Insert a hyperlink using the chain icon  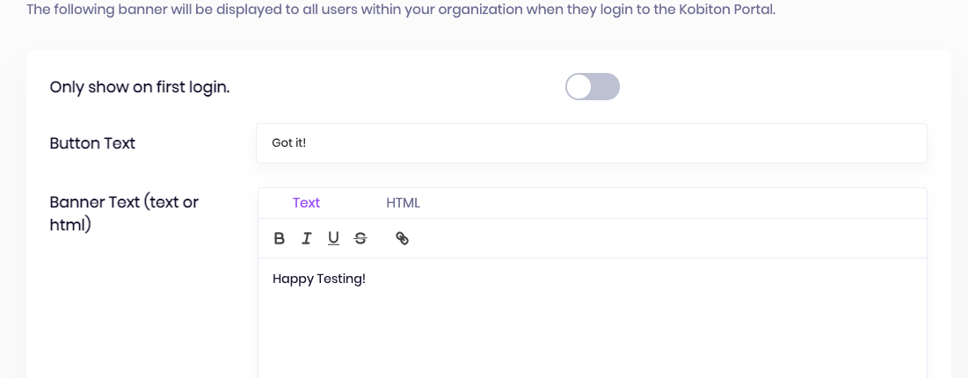402,238
